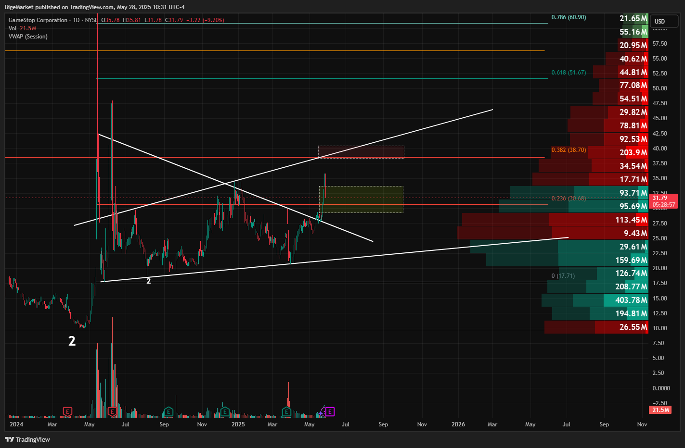The height and width of the screenshot is (448, 685).
Task: Click the 44.81M volume profile row
Action: click(620, 72)
